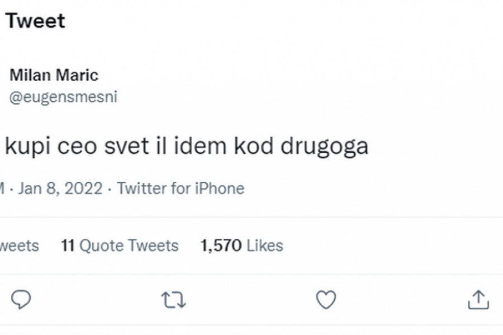The image size is (503, 335).
Task: Click the 1,570 likes number
Action: click(x=221, y=246)
